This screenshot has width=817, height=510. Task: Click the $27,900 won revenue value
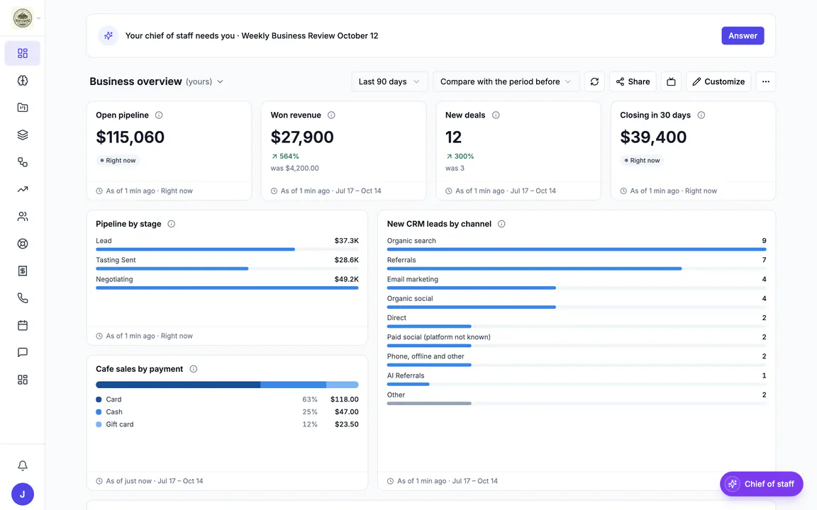302,137
